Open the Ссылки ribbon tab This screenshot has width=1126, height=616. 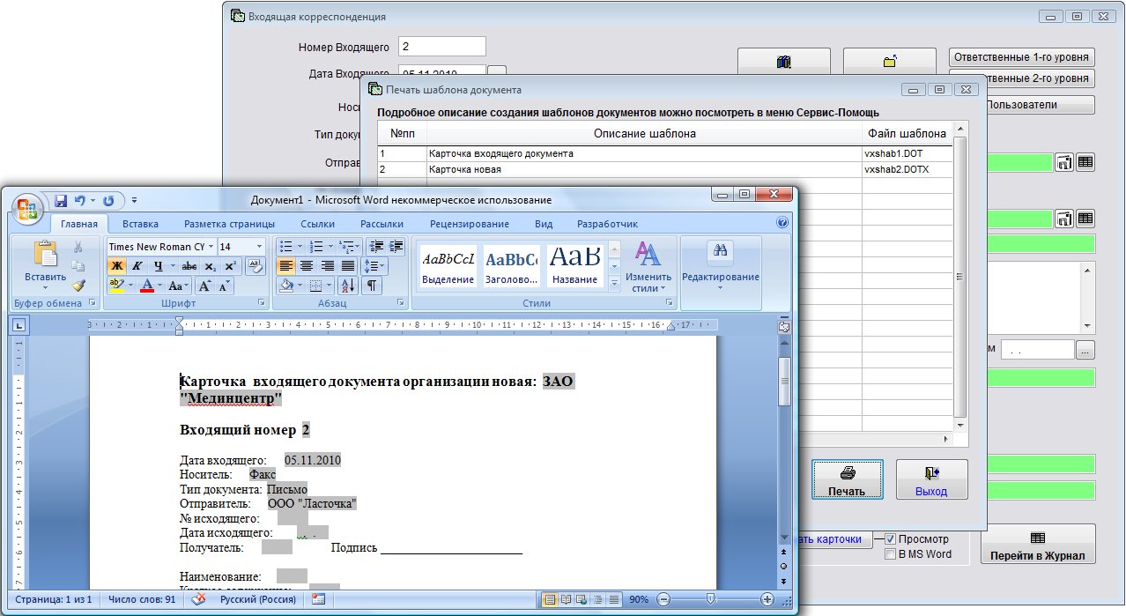tap(317, 224)
